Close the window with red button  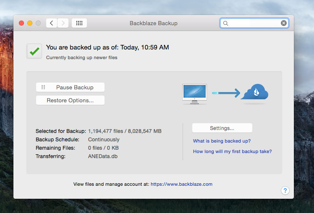tap(21, 23)
